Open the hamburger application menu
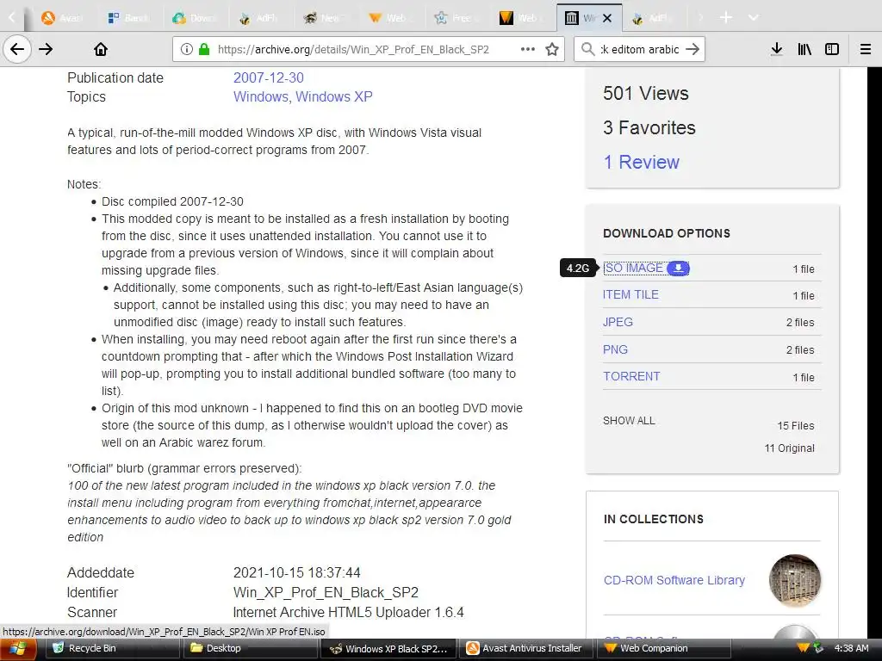This screenshot has height=661, width=882. (866, 49)
